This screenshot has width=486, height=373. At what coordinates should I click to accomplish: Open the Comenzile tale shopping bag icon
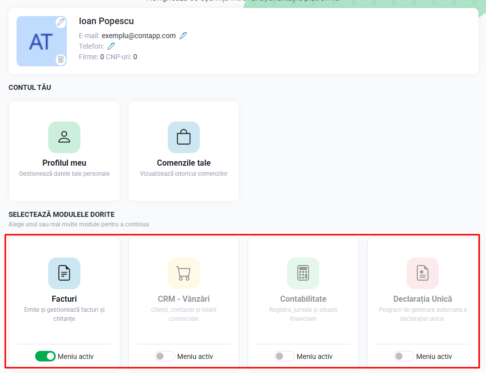184,137
